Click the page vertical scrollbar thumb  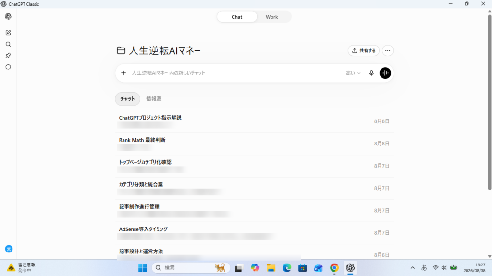(490, 102)
